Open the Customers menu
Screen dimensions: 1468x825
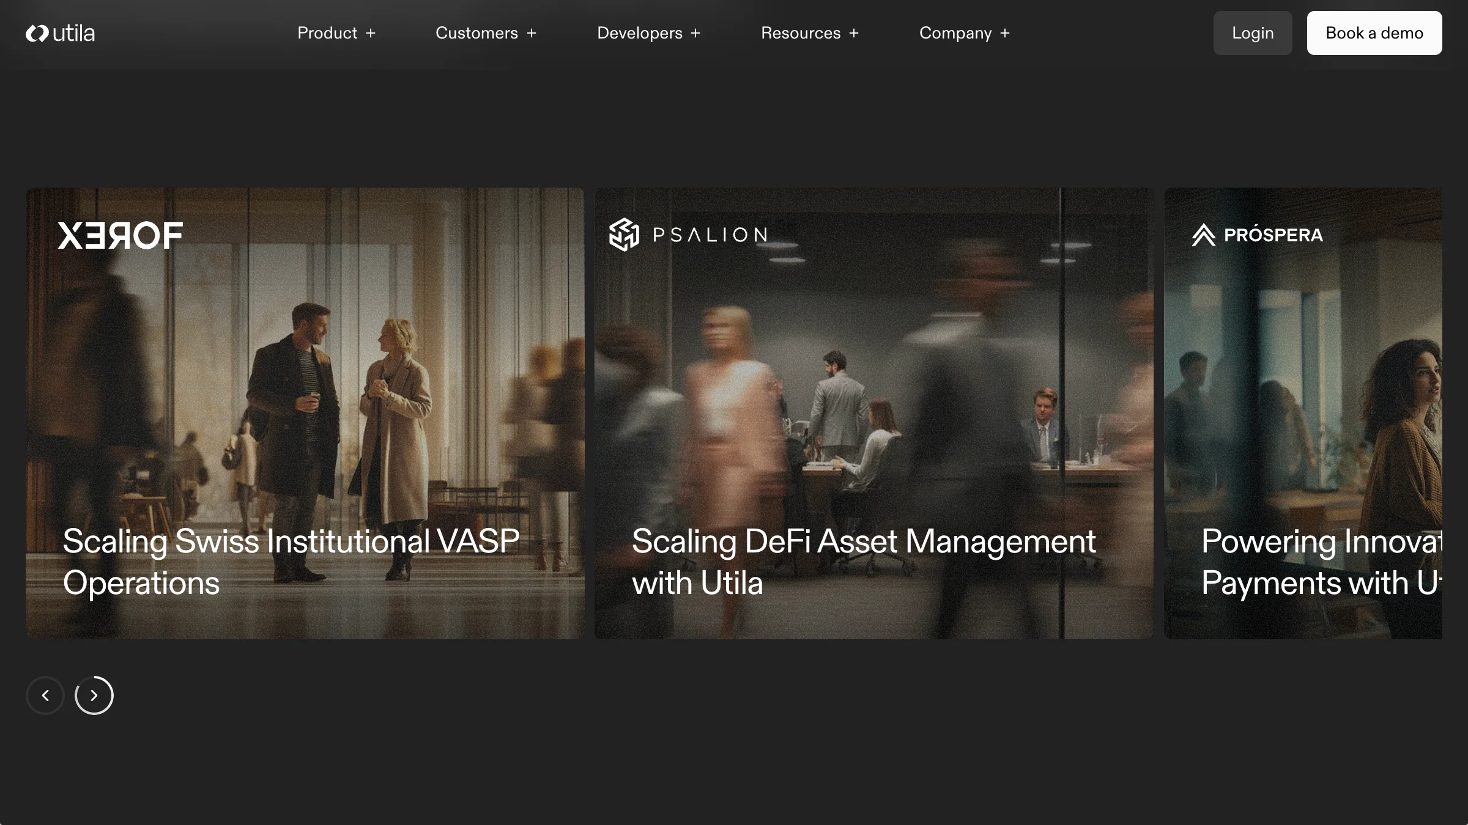click(x=476, y=33)
